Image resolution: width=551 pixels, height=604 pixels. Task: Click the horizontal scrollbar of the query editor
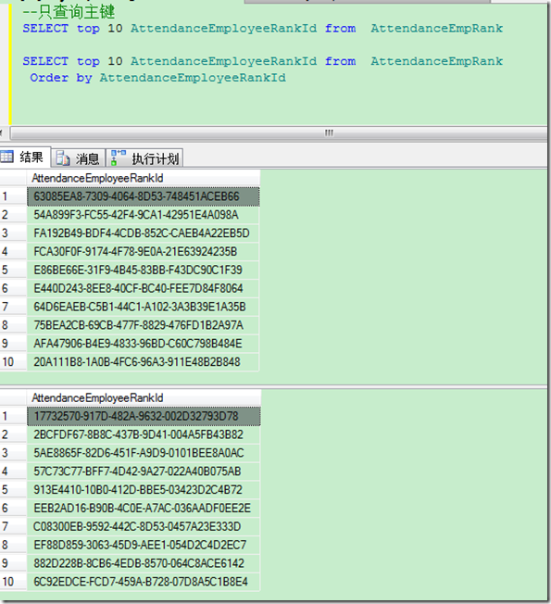click(279, 133)
